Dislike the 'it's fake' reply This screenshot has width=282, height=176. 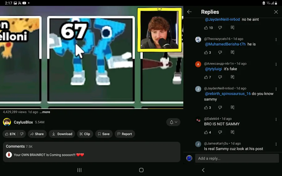(220, 77)
